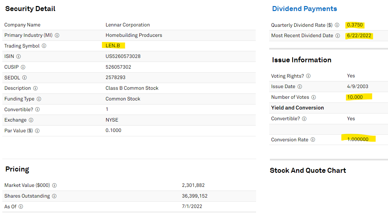
Task: Click info icon beside As Of
Action: tap(21, 206)
